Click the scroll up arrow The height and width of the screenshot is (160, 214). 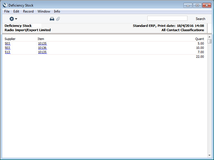[x=210, y=37]
